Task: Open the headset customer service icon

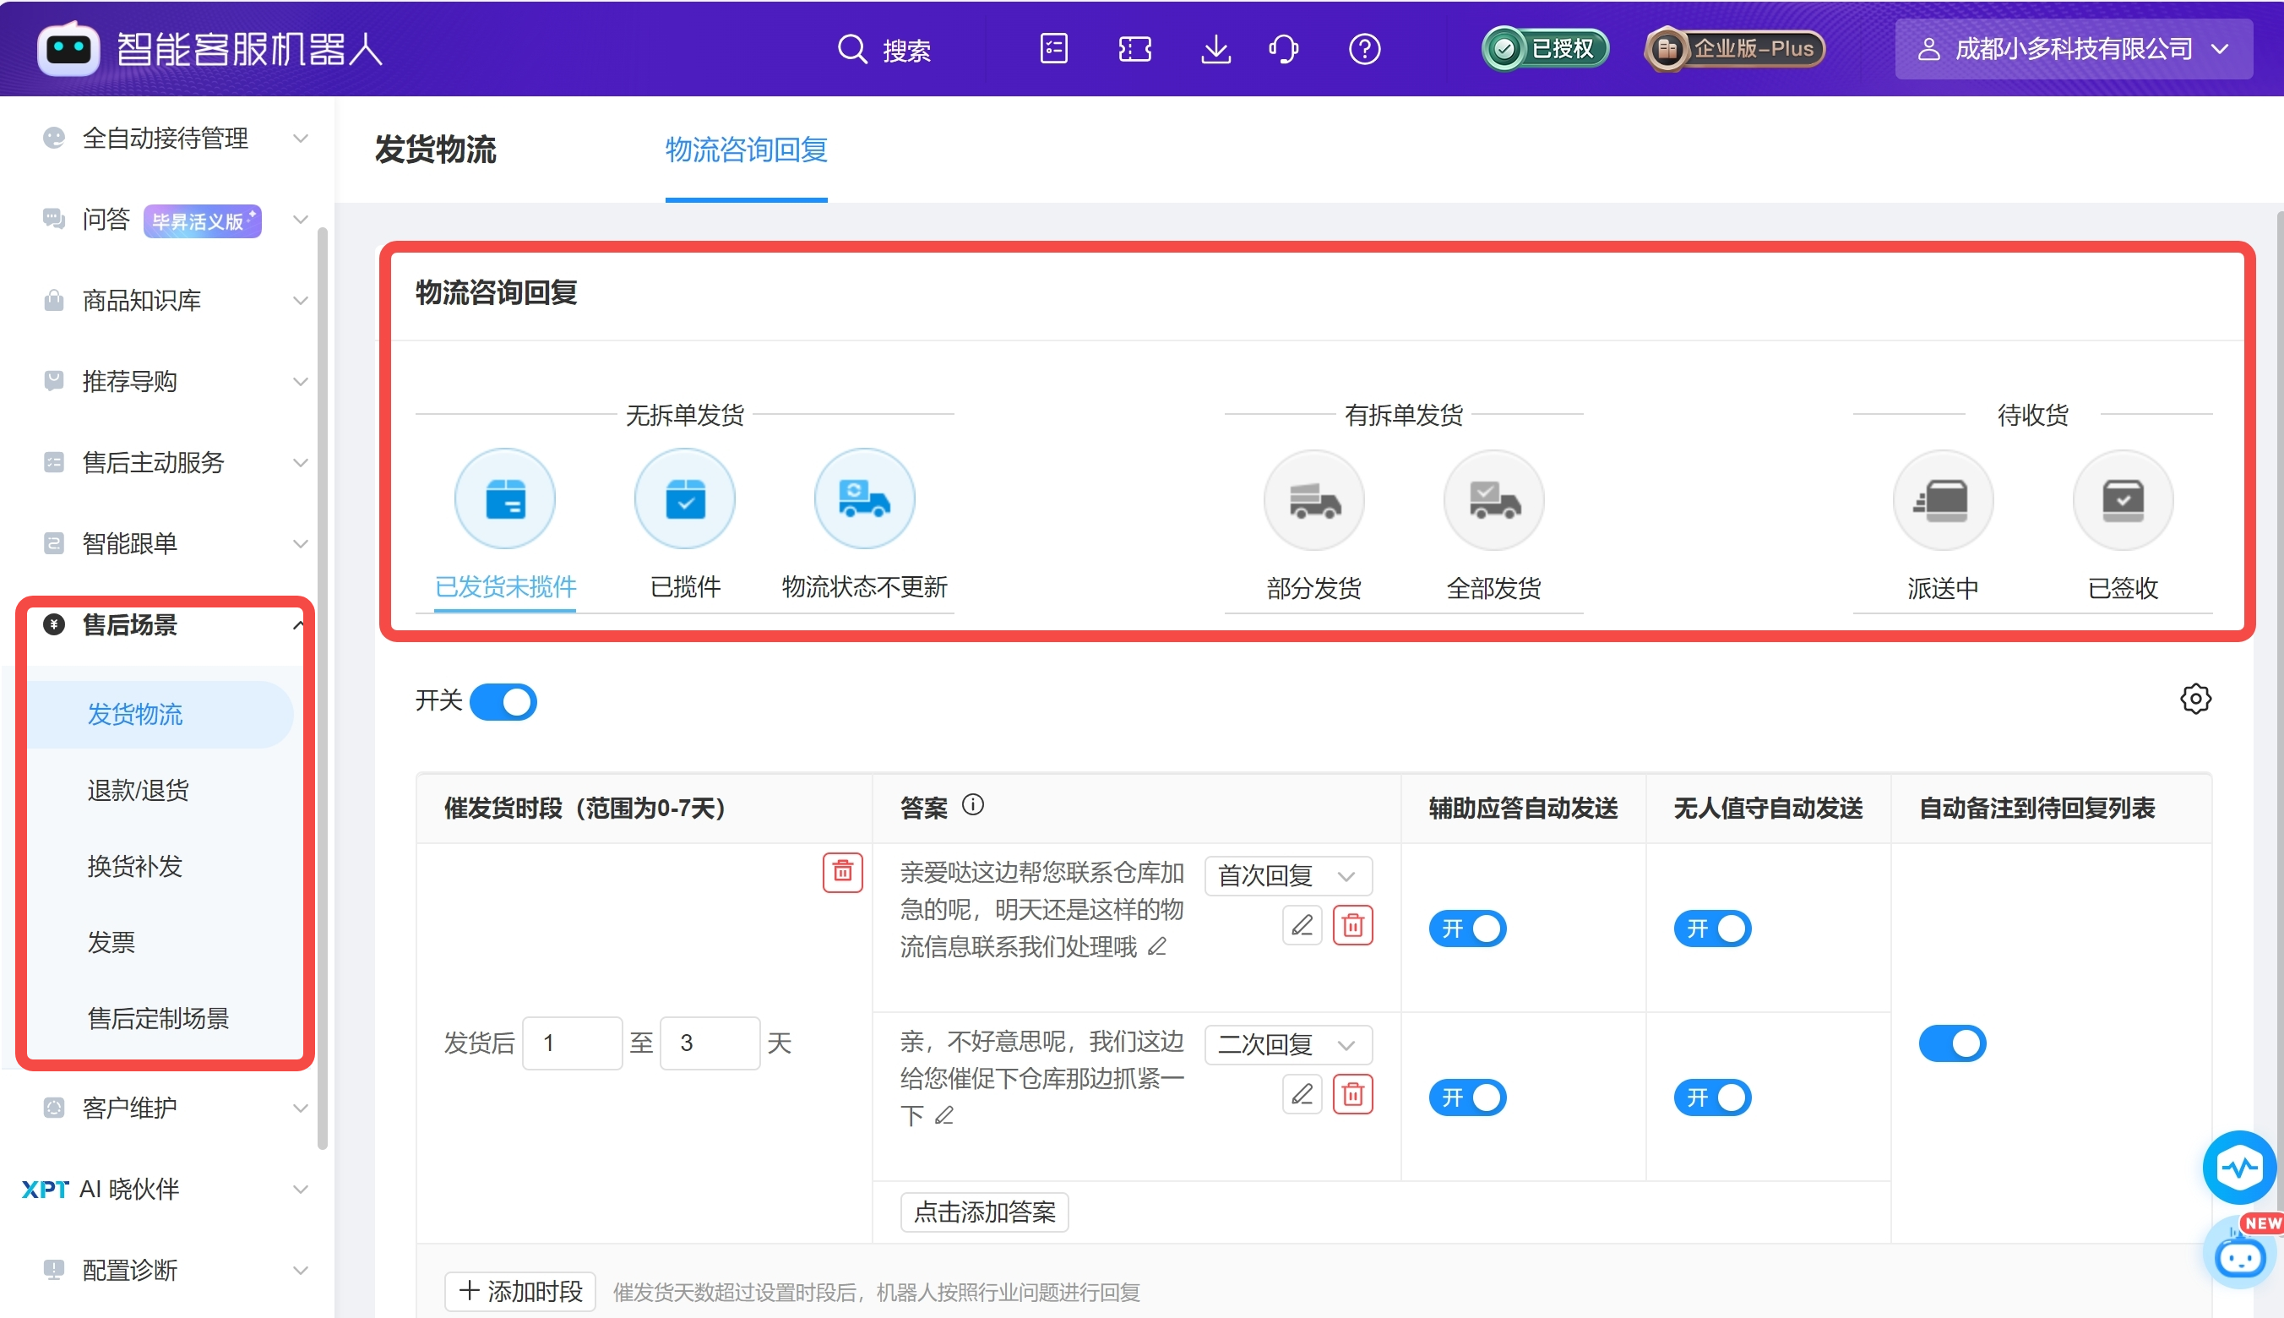Action: click(x=1284, y=49)
